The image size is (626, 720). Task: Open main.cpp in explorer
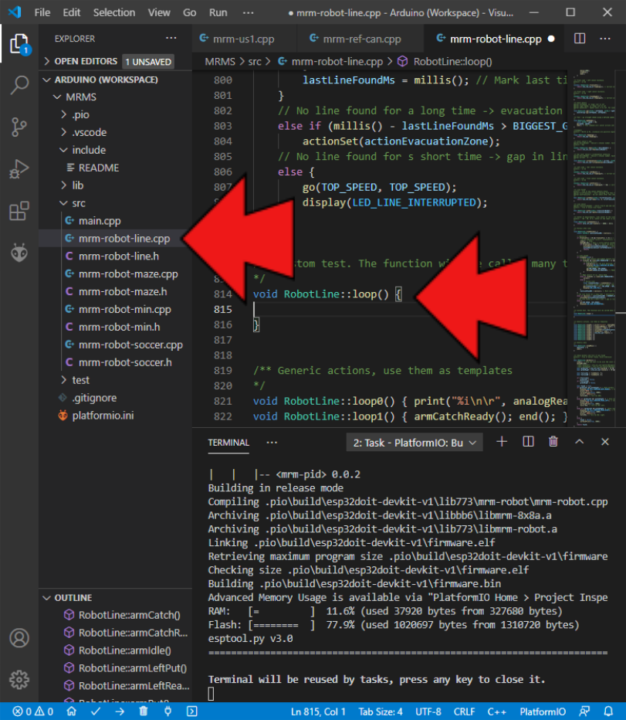(115, 221)
